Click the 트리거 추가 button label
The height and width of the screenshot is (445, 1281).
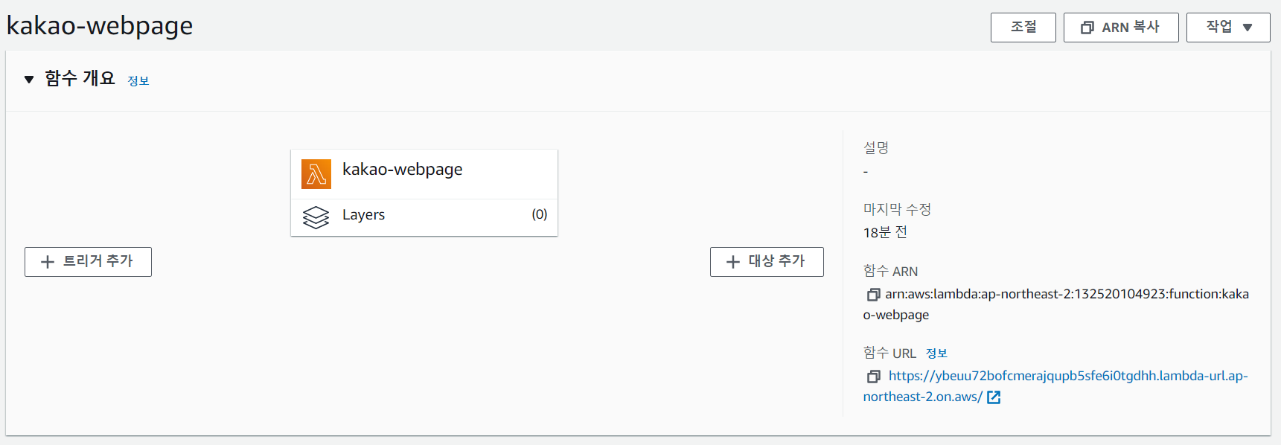pyautogui.click(x=98, y=261)
